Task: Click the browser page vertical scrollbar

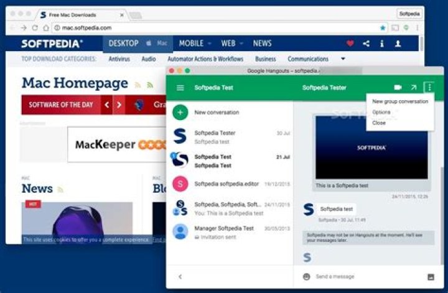Action: [421, 44]
